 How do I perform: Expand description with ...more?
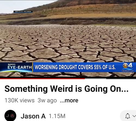click(69, 100)
